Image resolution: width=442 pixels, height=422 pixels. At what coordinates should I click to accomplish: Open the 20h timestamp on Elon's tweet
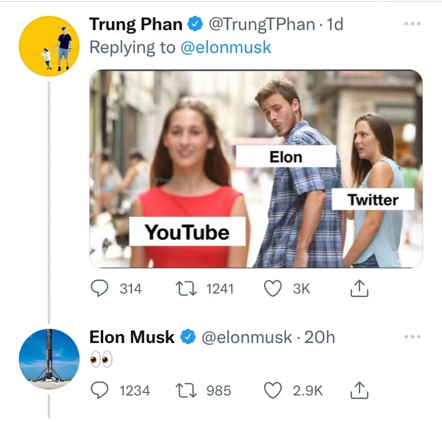319,337
